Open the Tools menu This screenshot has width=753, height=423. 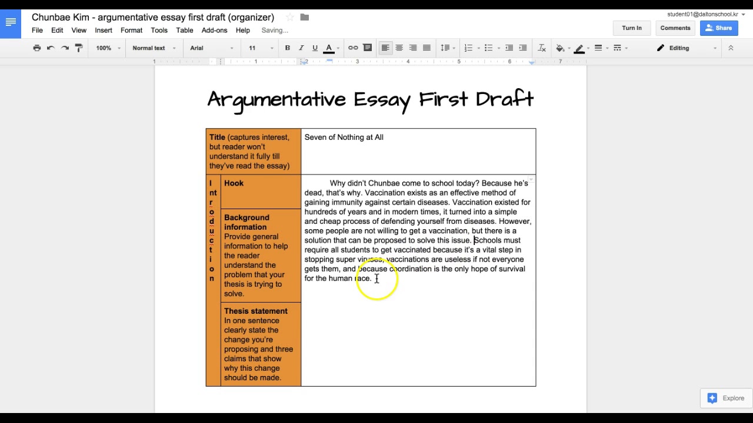click(159, 31)
